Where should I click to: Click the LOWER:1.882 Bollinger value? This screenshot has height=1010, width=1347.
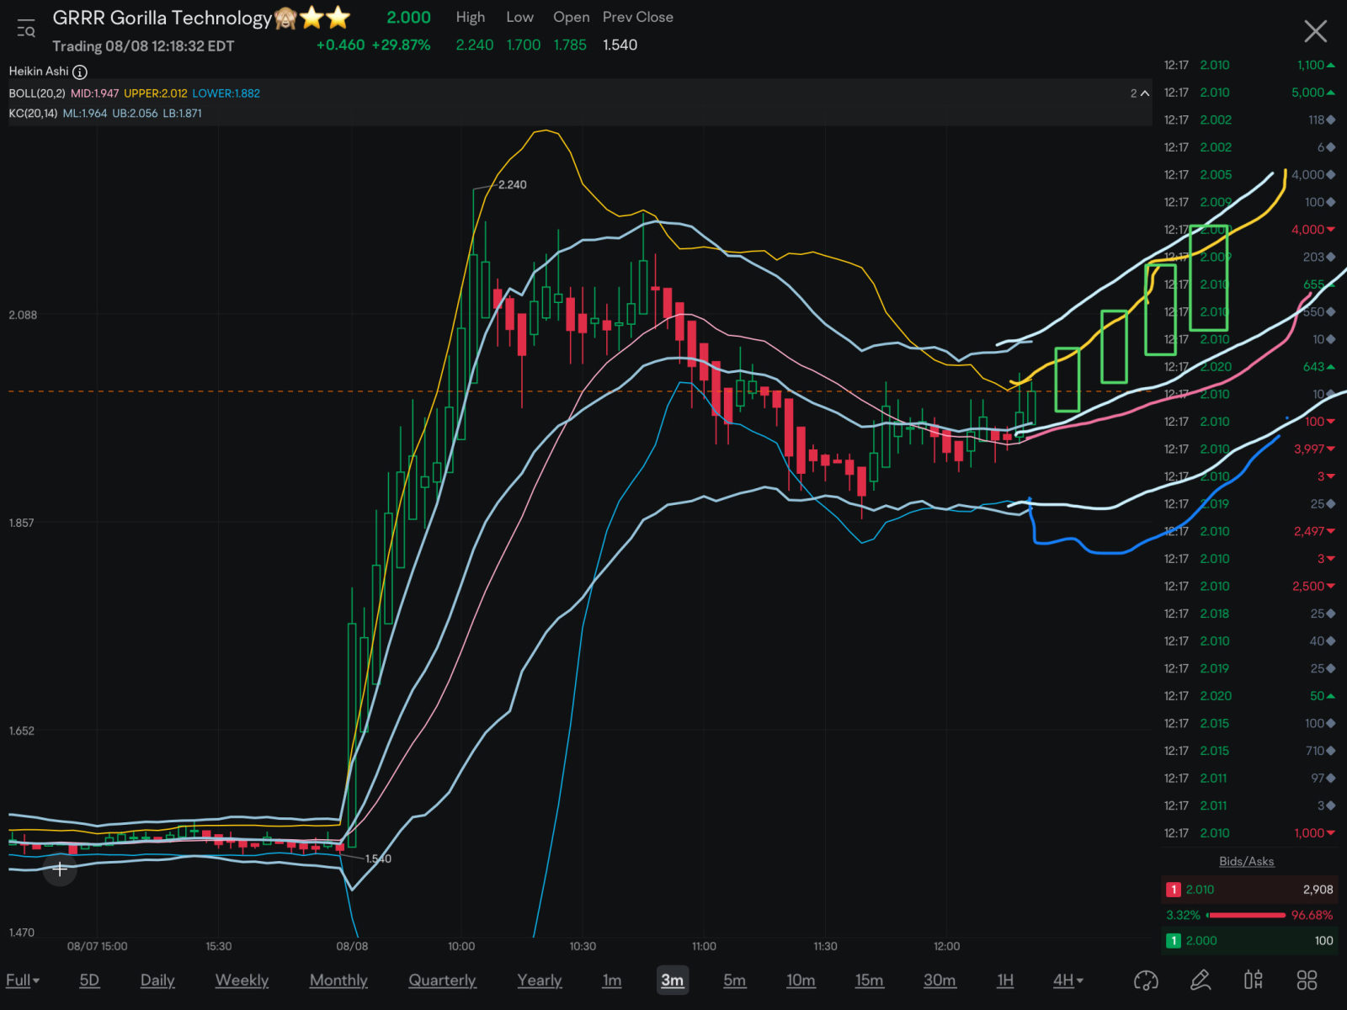coord(226,93)
